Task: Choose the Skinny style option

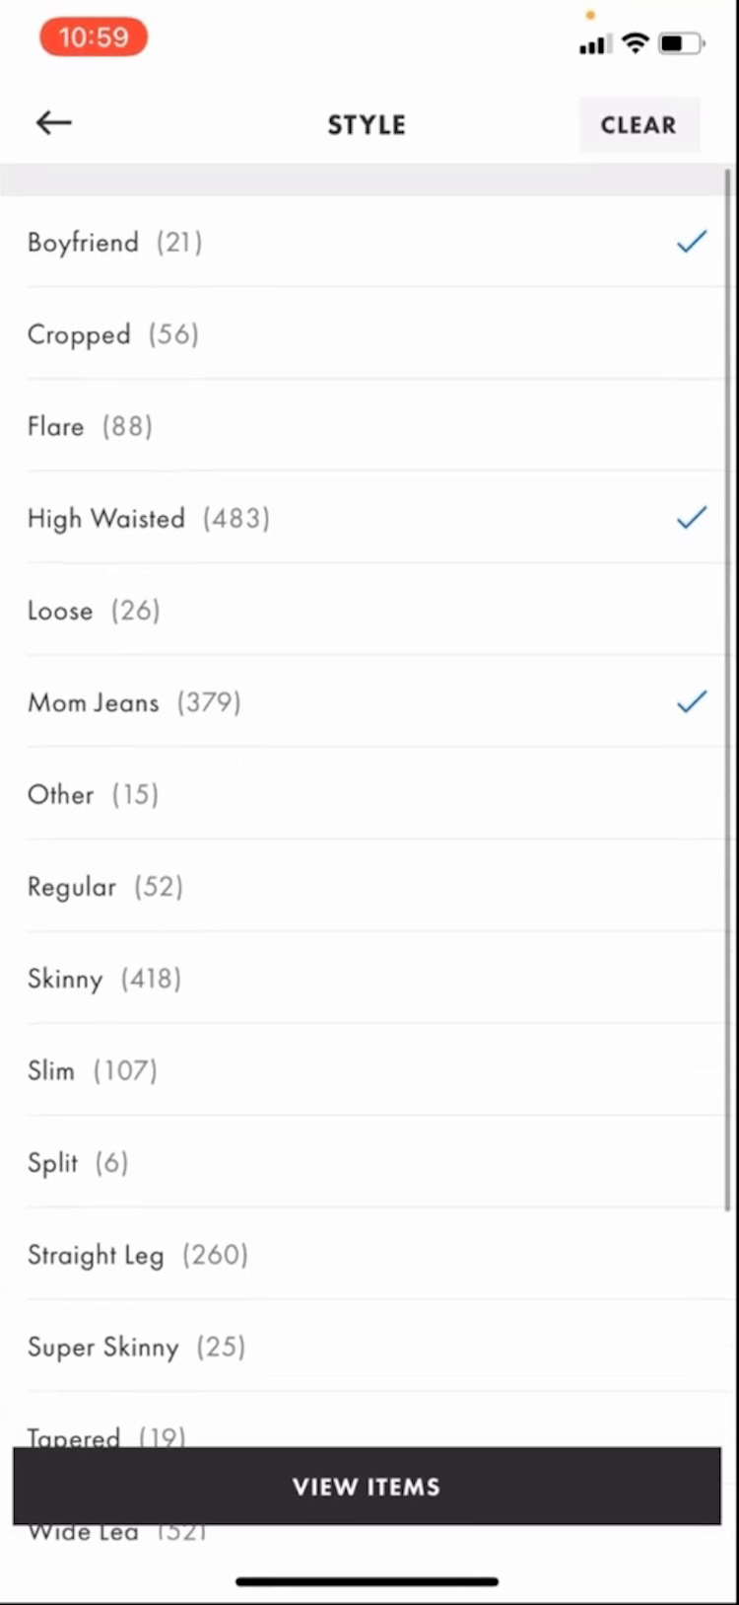Action: 104,979
